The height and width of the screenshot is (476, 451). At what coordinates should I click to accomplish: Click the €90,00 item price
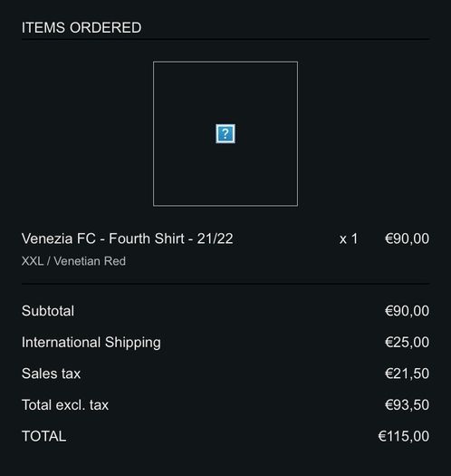407,238
